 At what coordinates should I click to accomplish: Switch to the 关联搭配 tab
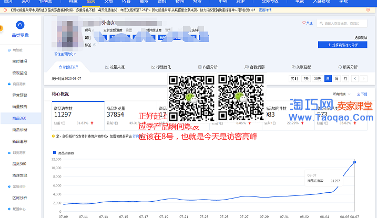pyautogui.click(x=301, y=67)
